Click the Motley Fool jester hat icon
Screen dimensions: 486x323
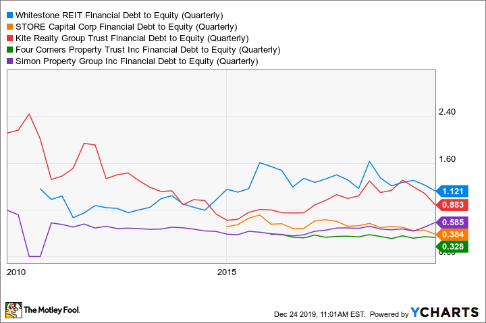(13, 310)
